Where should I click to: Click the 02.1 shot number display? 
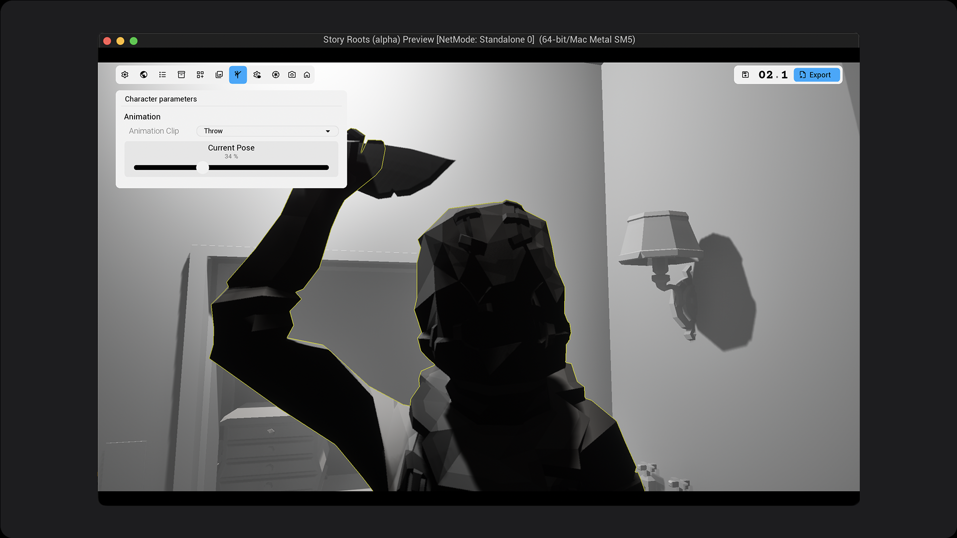click(773, 75)
